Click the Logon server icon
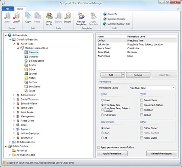 [7, 18]
